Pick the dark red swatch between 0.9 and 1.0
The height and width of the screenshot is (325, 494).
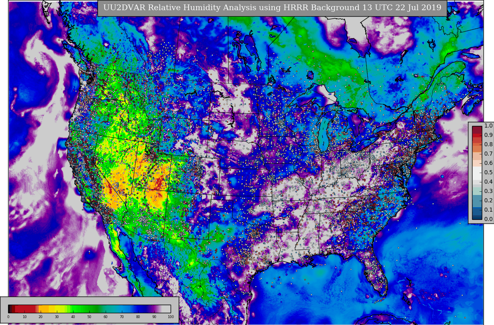click(x=477, y=130)
